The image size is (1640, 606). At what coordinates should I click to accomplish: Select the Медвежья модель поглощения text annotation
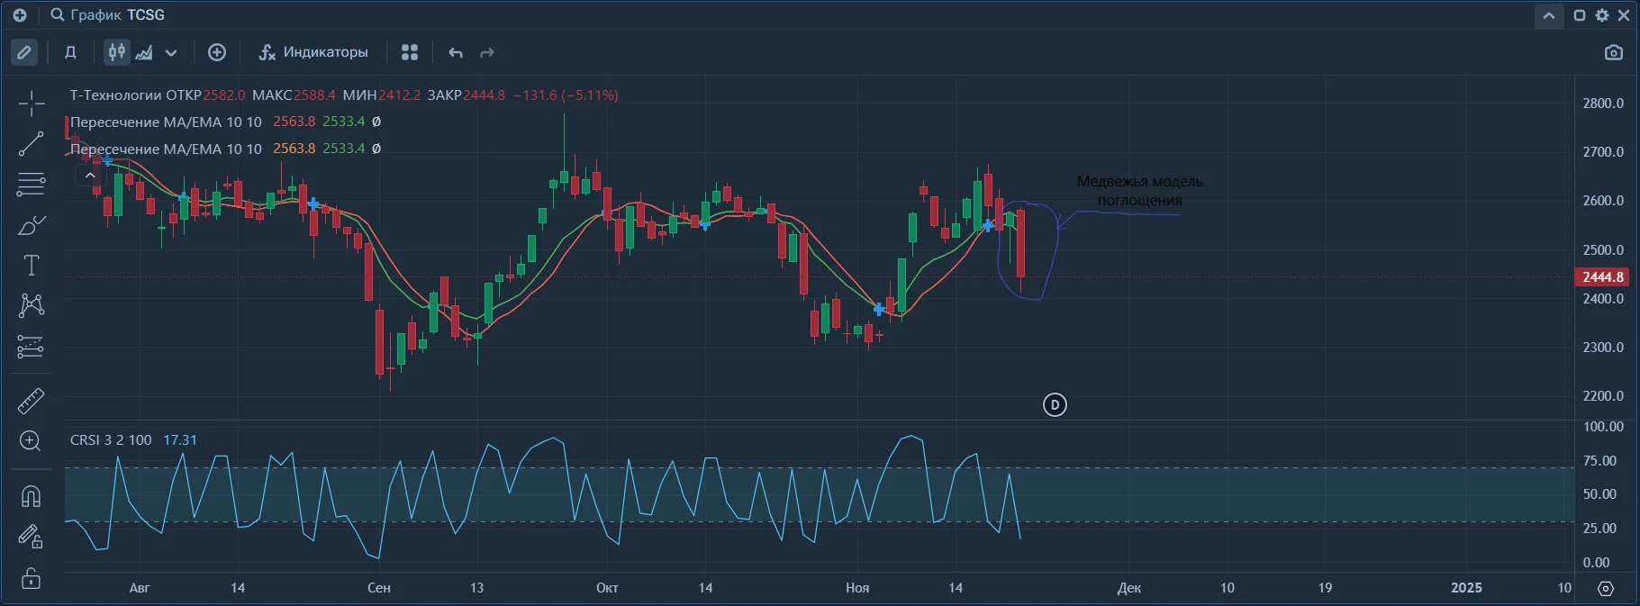coord(1139,191)
